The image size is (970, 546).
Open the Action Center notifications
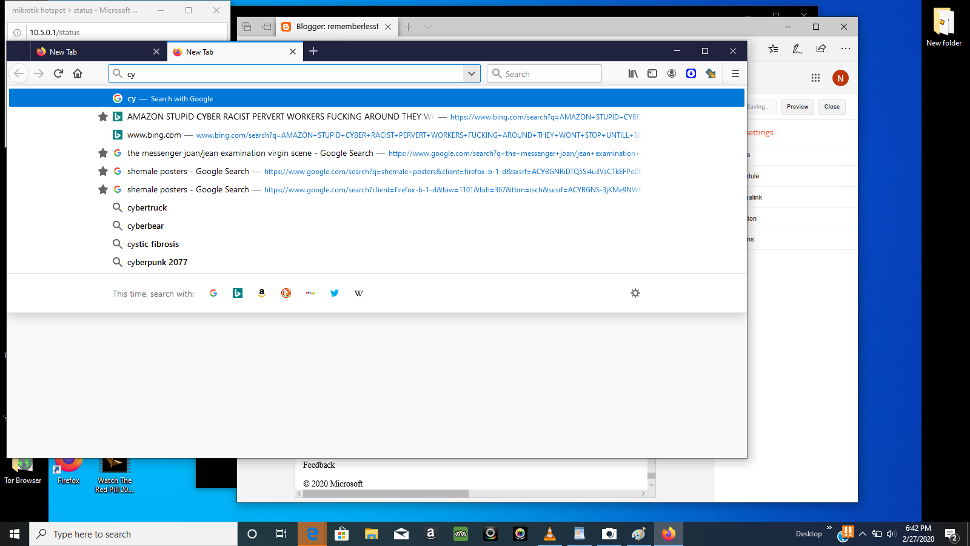coord(951,534)
